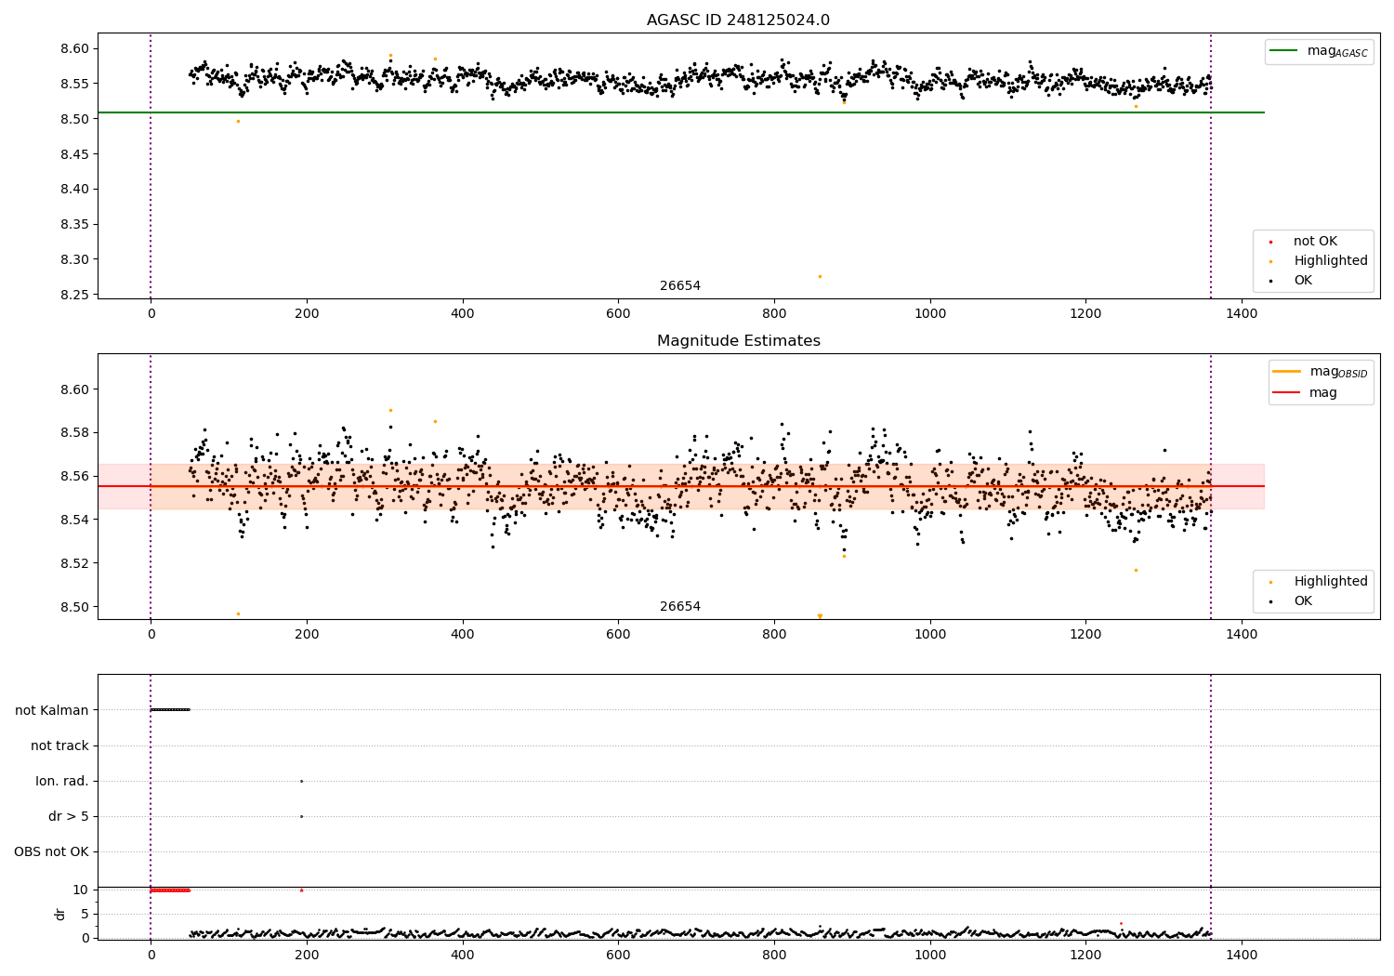Click the green mag AGASC line in top plot
The height and width of the screenshot is (976, 1394).
click(x=680, y=112)
